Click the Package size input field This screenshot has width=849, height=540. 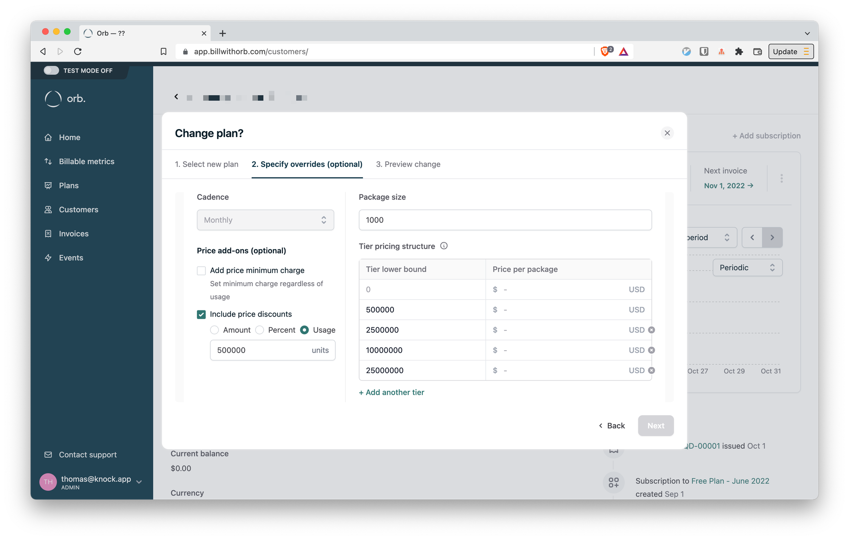tap(505, 220)
